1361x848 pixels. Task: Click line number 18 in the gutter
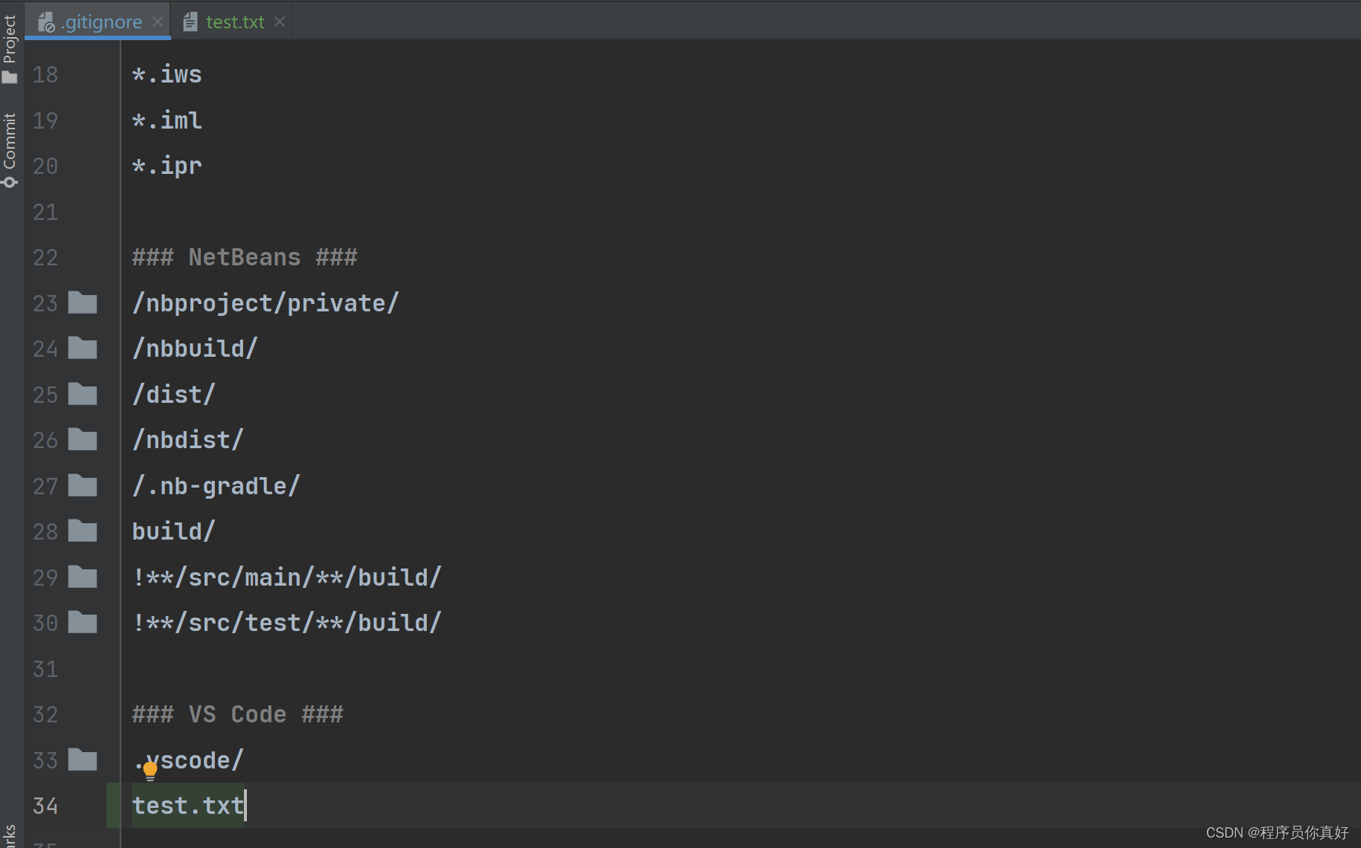click(x=45, y=74)
